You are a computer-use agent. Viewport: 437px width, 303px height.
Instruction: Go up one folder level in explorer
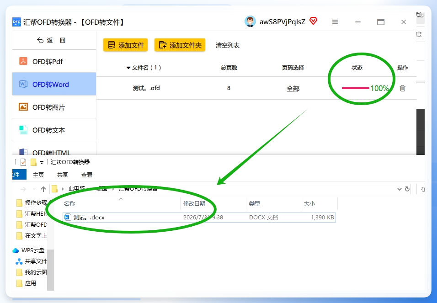43,189
